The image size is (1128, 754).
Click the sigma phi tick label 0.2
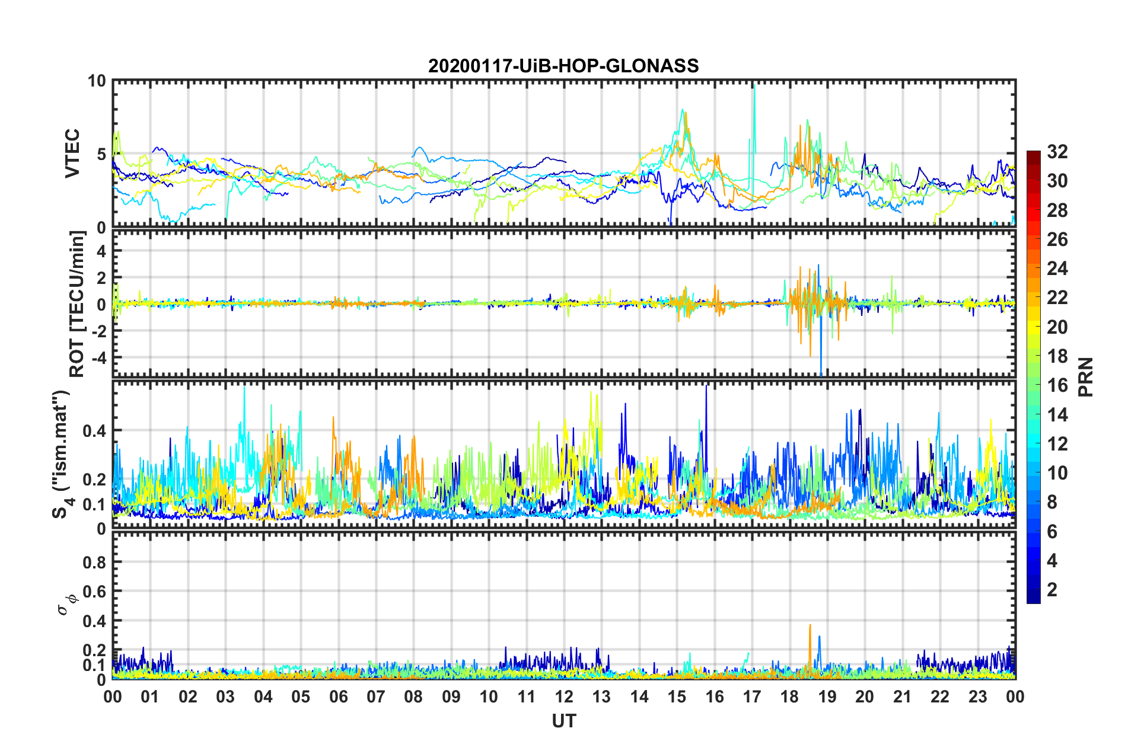[94, 650]
